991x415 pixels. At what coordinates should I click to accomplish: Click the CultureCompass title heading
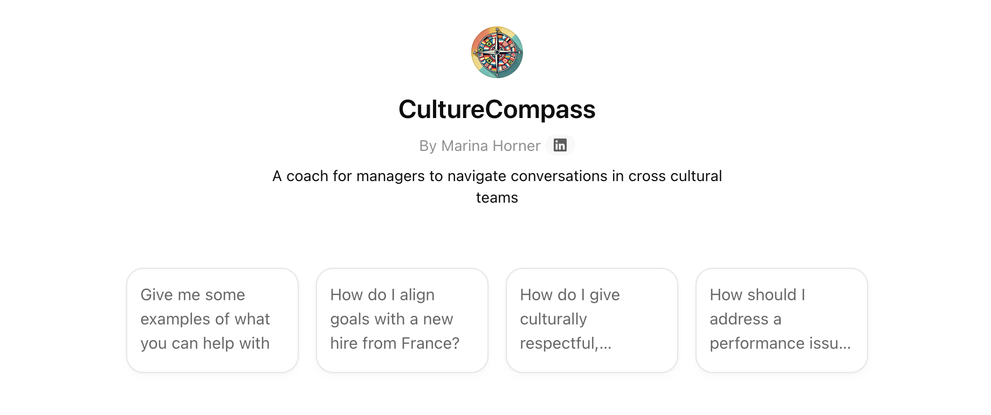[497, 109]
